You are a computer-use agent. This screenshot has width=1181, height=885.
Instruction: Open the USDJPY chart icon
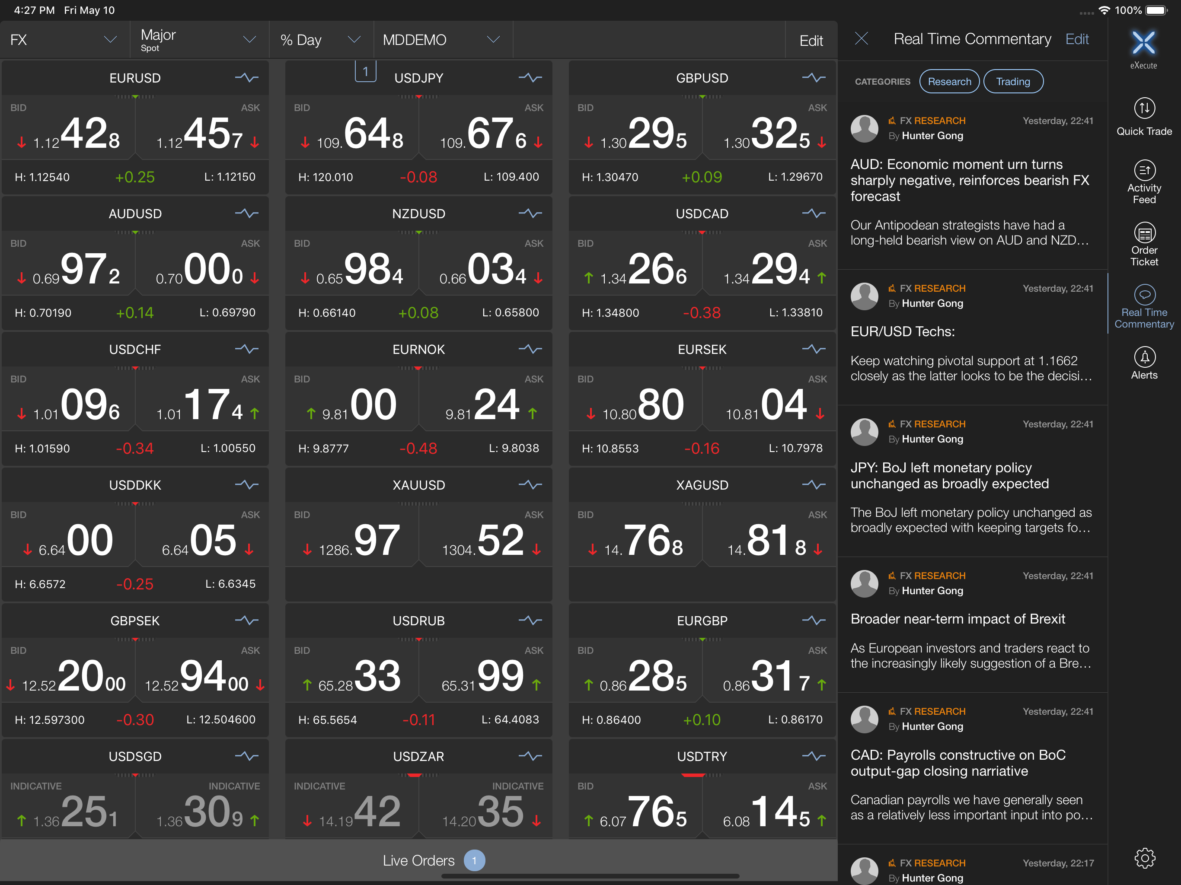[530, 78]
